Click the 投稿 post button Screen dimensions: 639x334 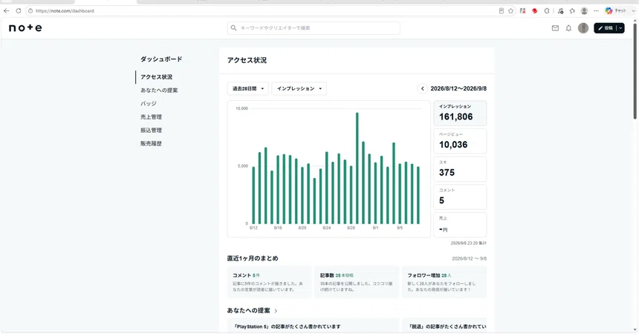click(605, 28)
